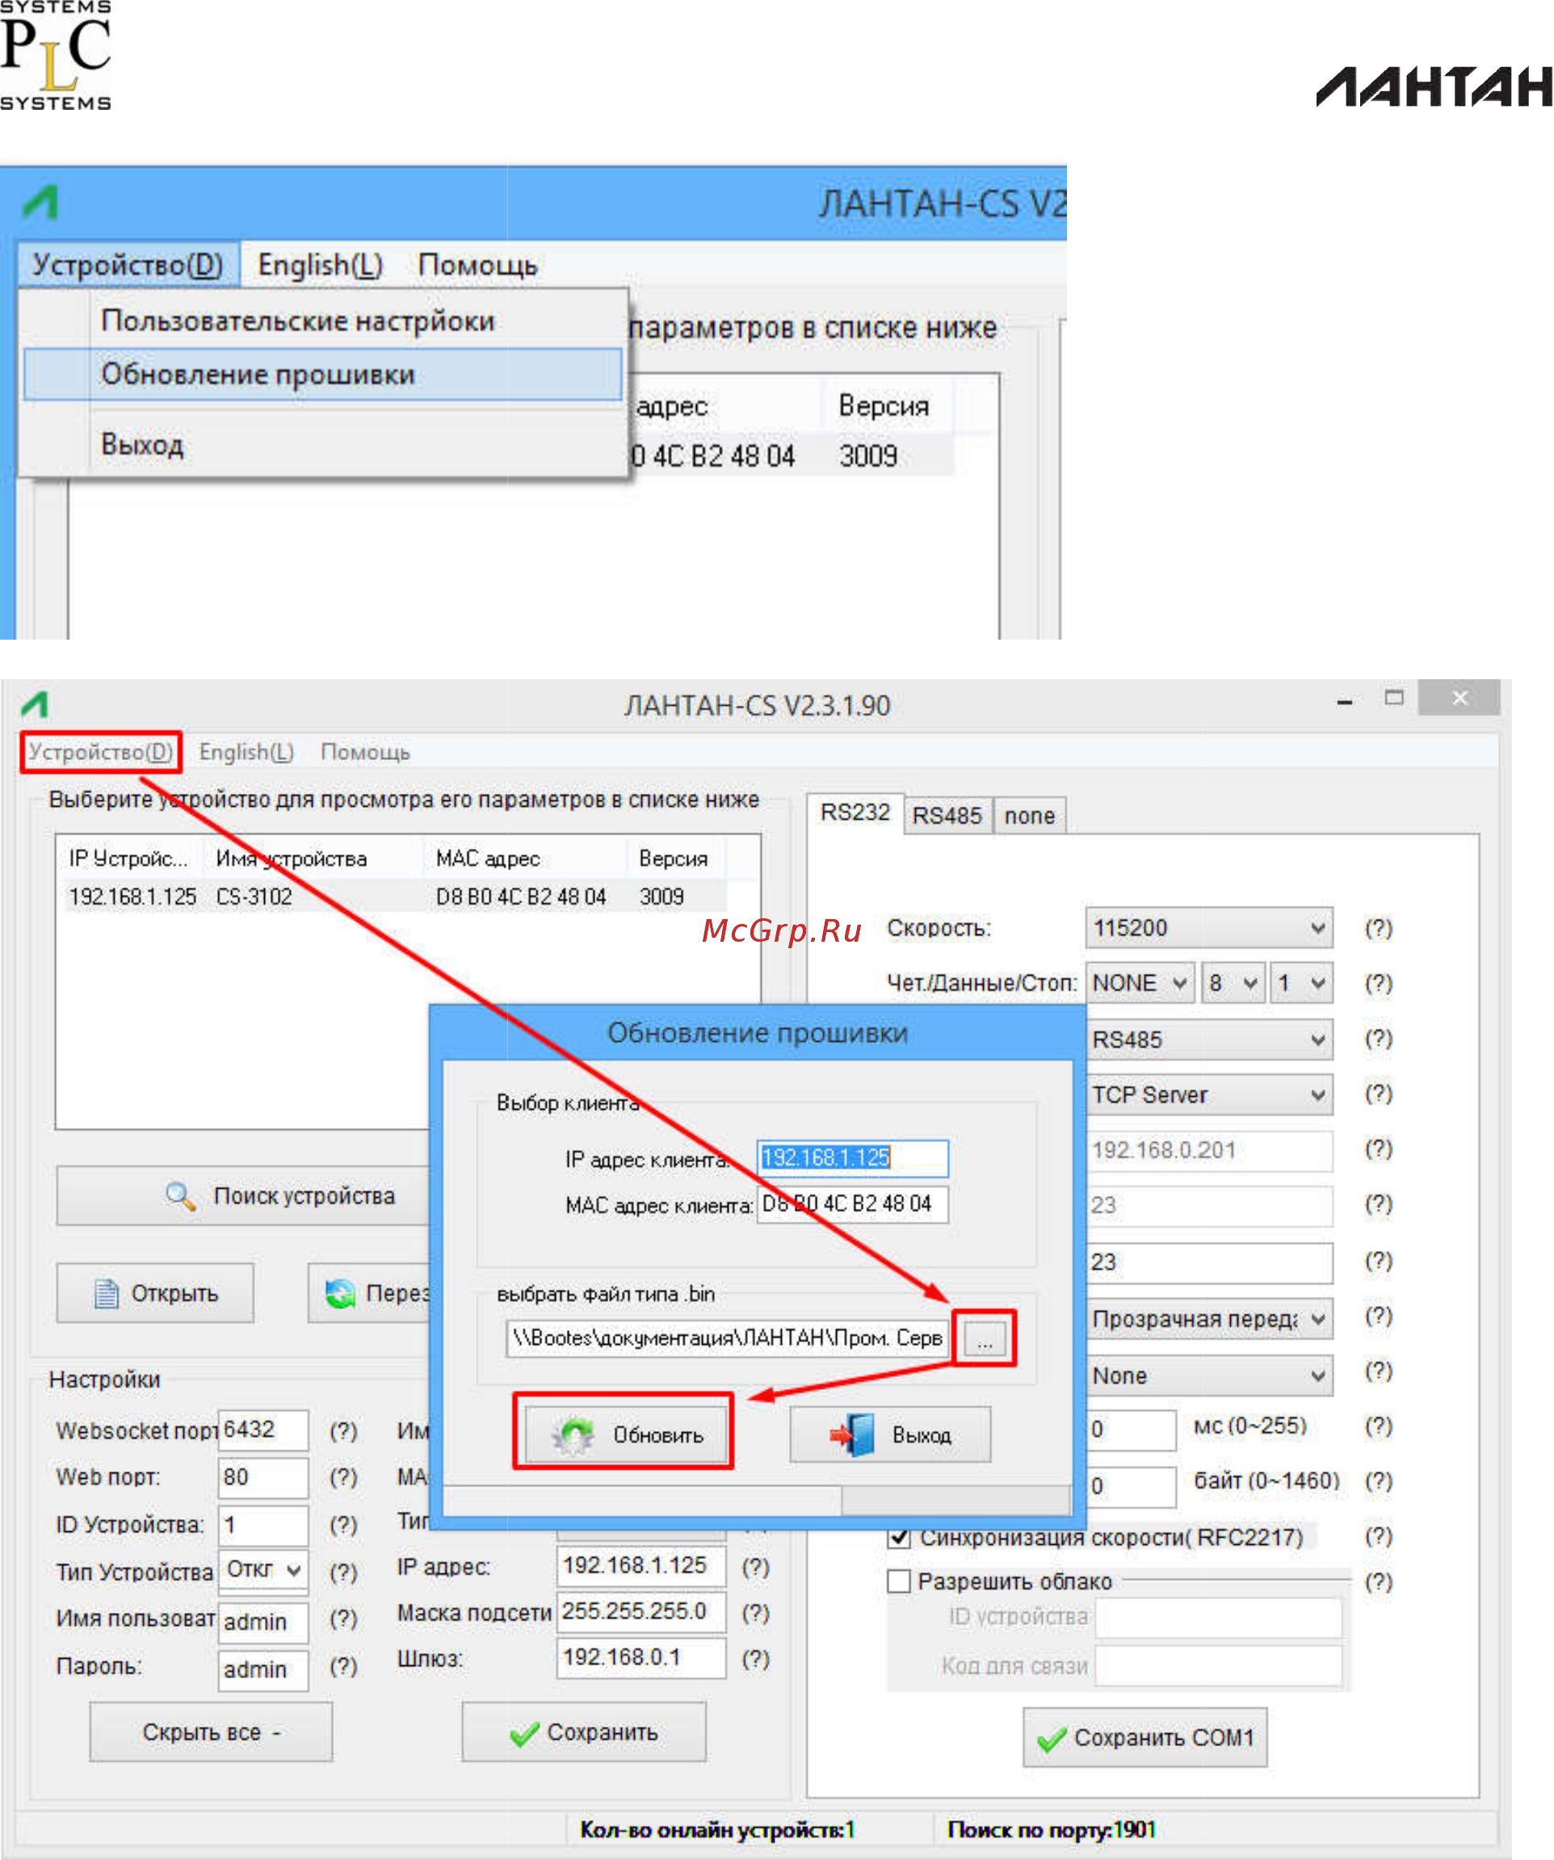Click the Шлюз field 192.168.0.1
The image size is (1554, 1860).
(641, 1658)
